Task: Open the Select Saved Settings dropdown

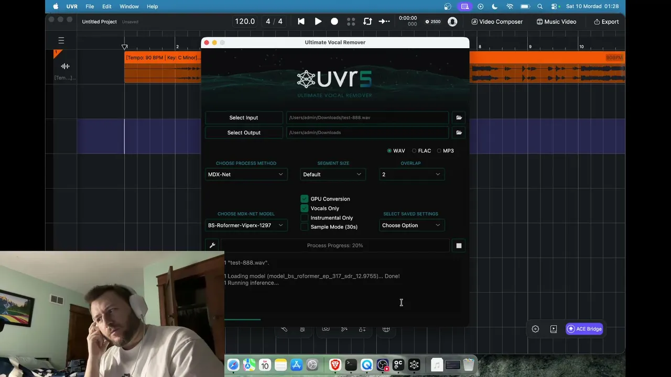Action: coord(412,225)
